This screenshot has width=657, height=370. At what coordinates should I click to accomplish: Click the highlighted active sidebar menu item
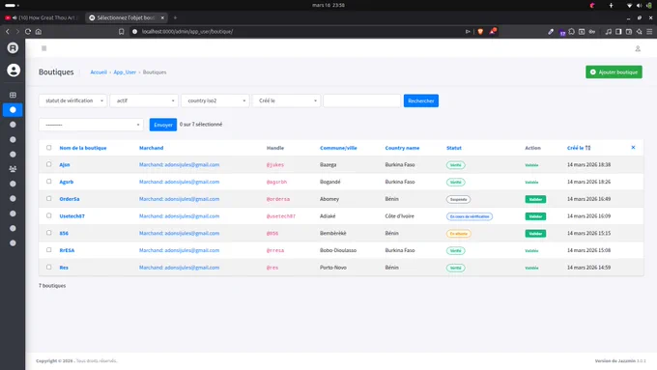13,110
